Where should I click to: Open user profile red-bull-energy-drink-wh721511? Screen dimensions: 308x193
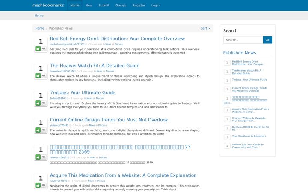(x=67, y=44)
